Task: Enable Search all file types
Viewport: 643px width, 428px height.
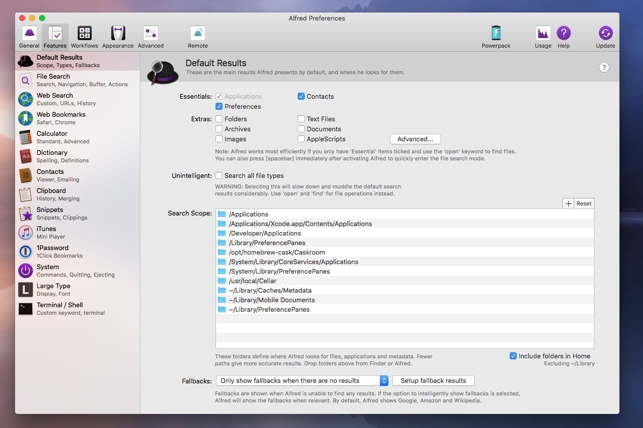Action: pos(219,175)
